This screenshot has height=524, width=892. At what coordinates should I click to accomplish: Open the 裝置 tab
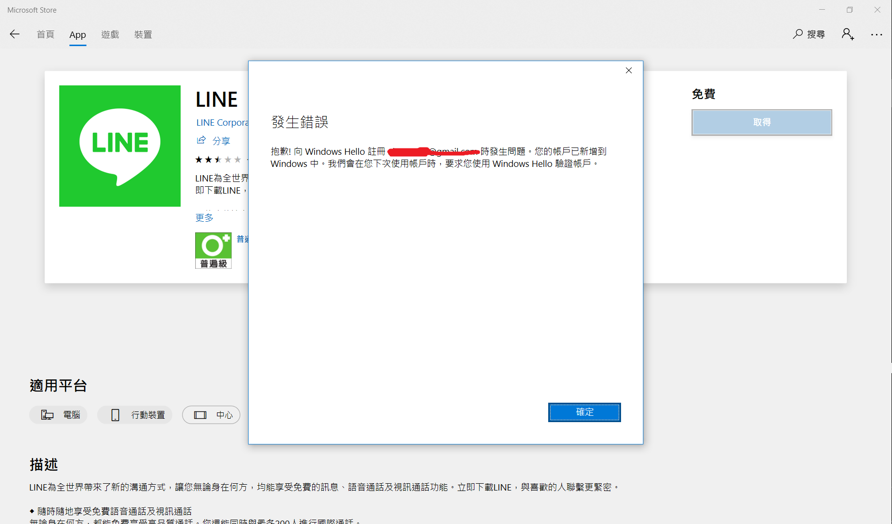point(143,34)
